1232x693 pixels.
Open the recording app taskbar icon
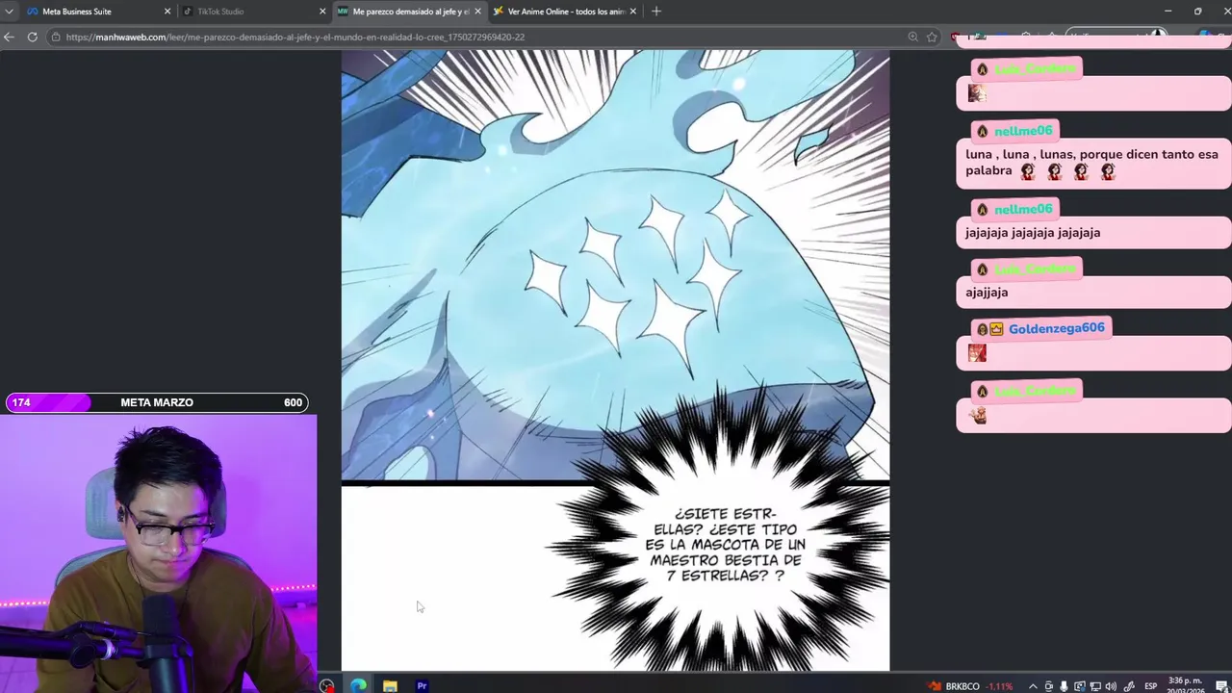pyautogui.click(x=327, y=685)
